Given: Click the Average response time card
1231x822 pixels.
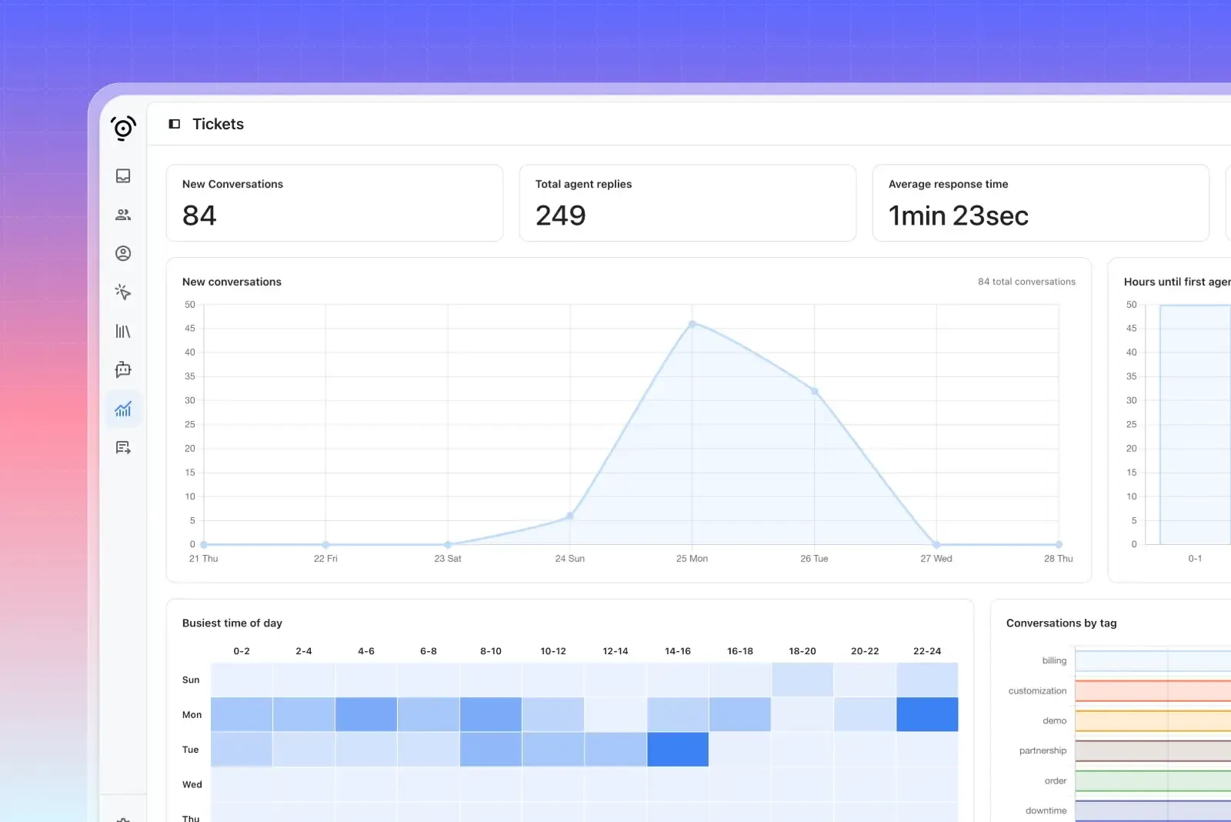Looking at the screenshot, I should click(1041, 203).
